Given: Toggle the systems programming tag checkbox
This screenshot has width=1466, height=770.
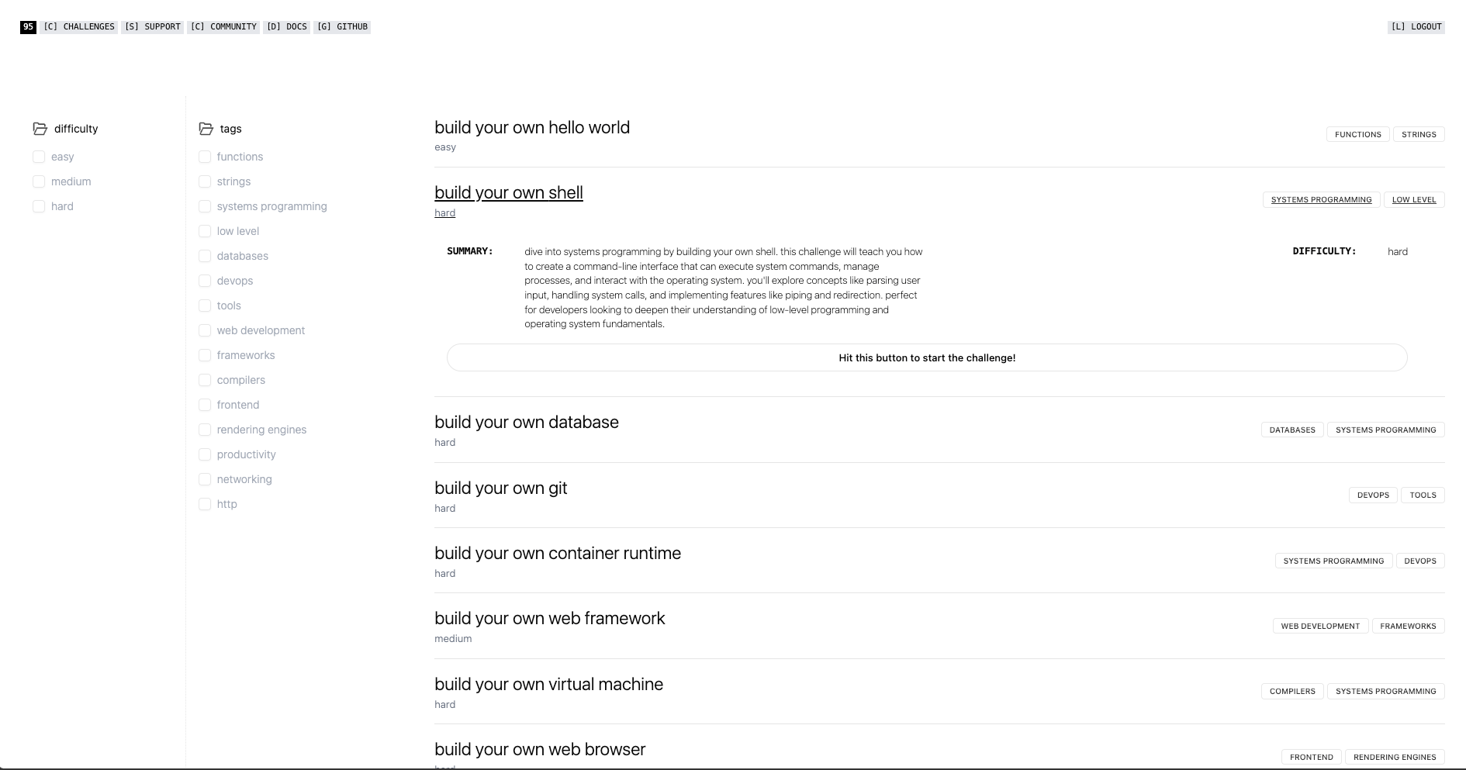Looking at the screenshot, I should click(205, 206).
